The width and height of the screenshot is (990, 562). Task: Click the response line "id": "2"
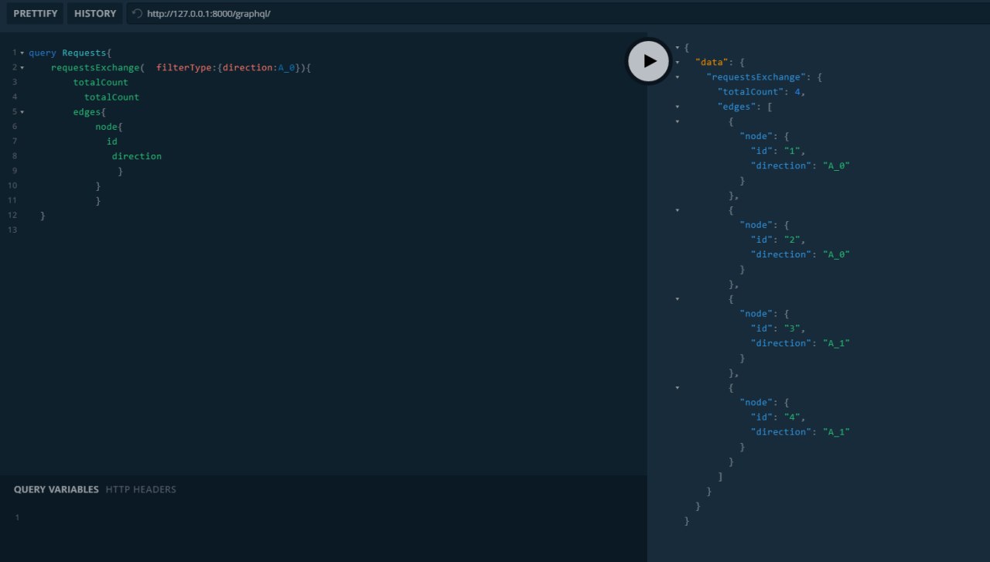tap(778, 240)
